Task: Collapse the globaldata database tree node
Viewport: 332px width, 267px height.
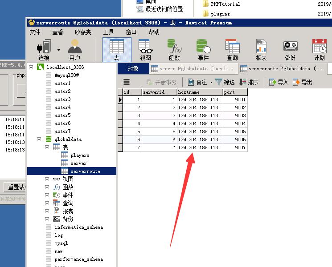Action: point(39,139)
